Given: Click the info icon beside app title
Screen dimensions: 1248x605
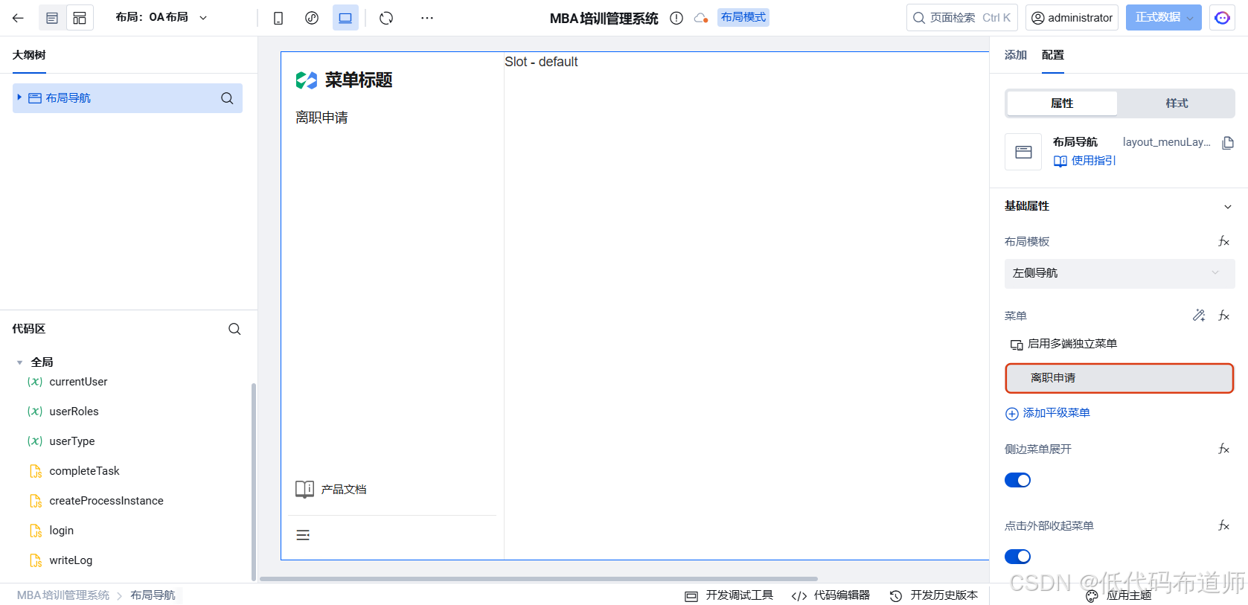Looking at the screenshot, I should pos(676,19).
